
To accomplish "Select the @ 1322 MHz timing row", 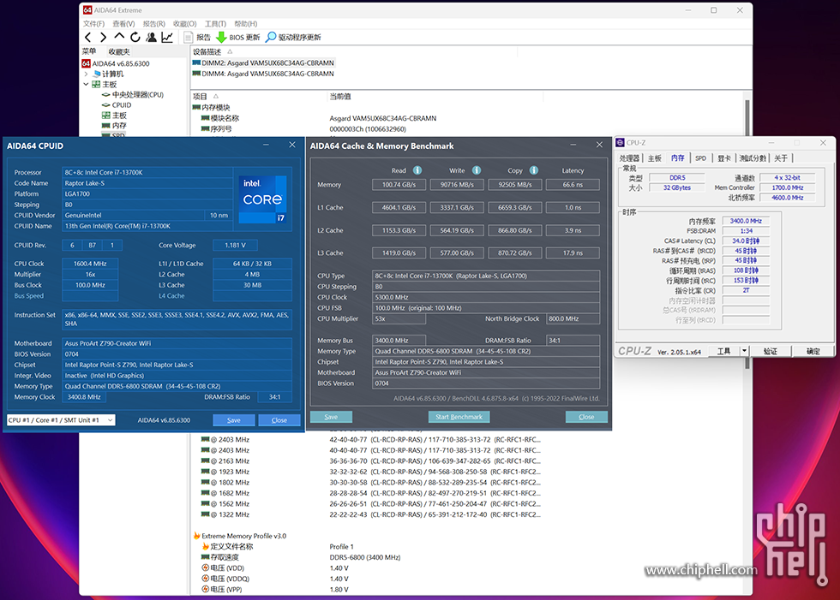I will click(370, 514).
